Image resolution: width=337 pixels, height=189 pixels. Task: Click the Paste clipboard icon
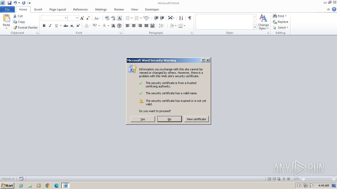tap(6, 18)
